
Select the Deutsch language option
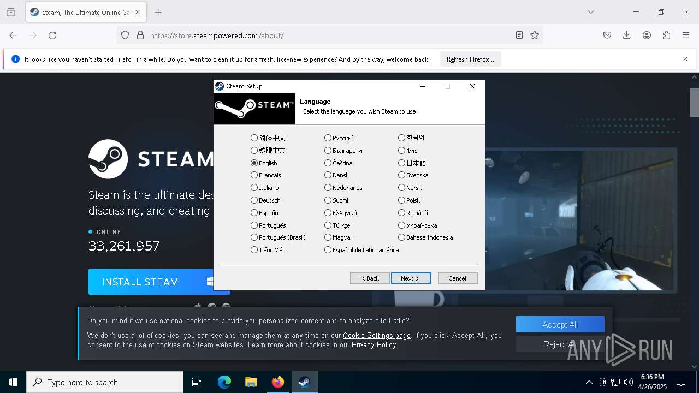tap(265, 200)
